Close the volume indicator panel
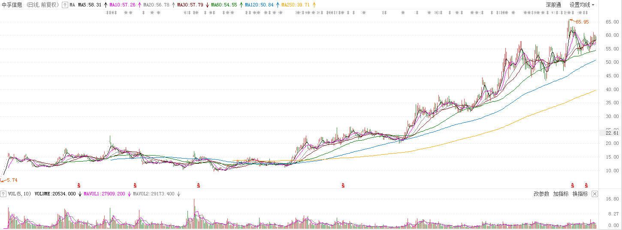 595,194
